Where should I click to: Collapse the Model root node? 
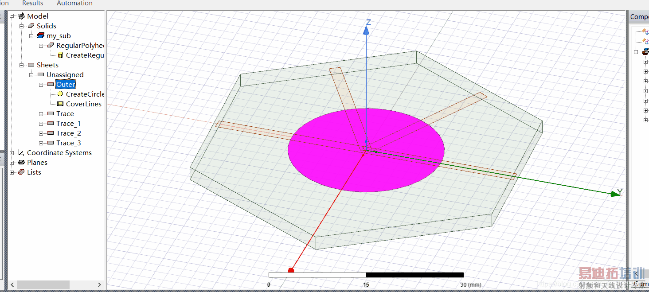click(x=12, y=16)
